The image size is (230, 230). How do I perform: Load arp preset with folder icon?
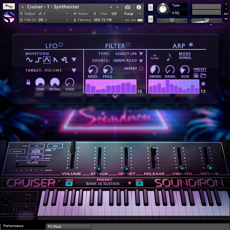click(203, 76)
